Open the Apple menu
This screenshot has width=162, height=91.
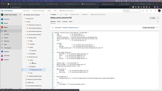pos(2,1)
